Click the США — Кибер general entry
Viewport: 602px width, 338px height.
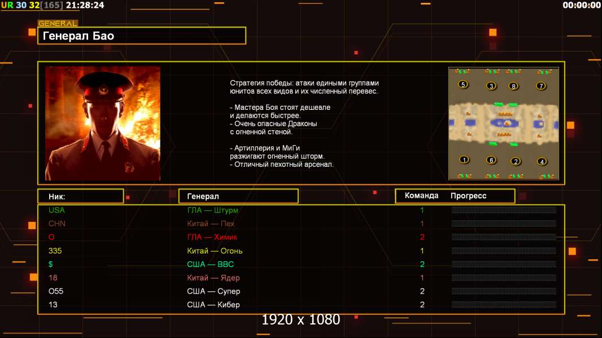(x=213, y=305)
